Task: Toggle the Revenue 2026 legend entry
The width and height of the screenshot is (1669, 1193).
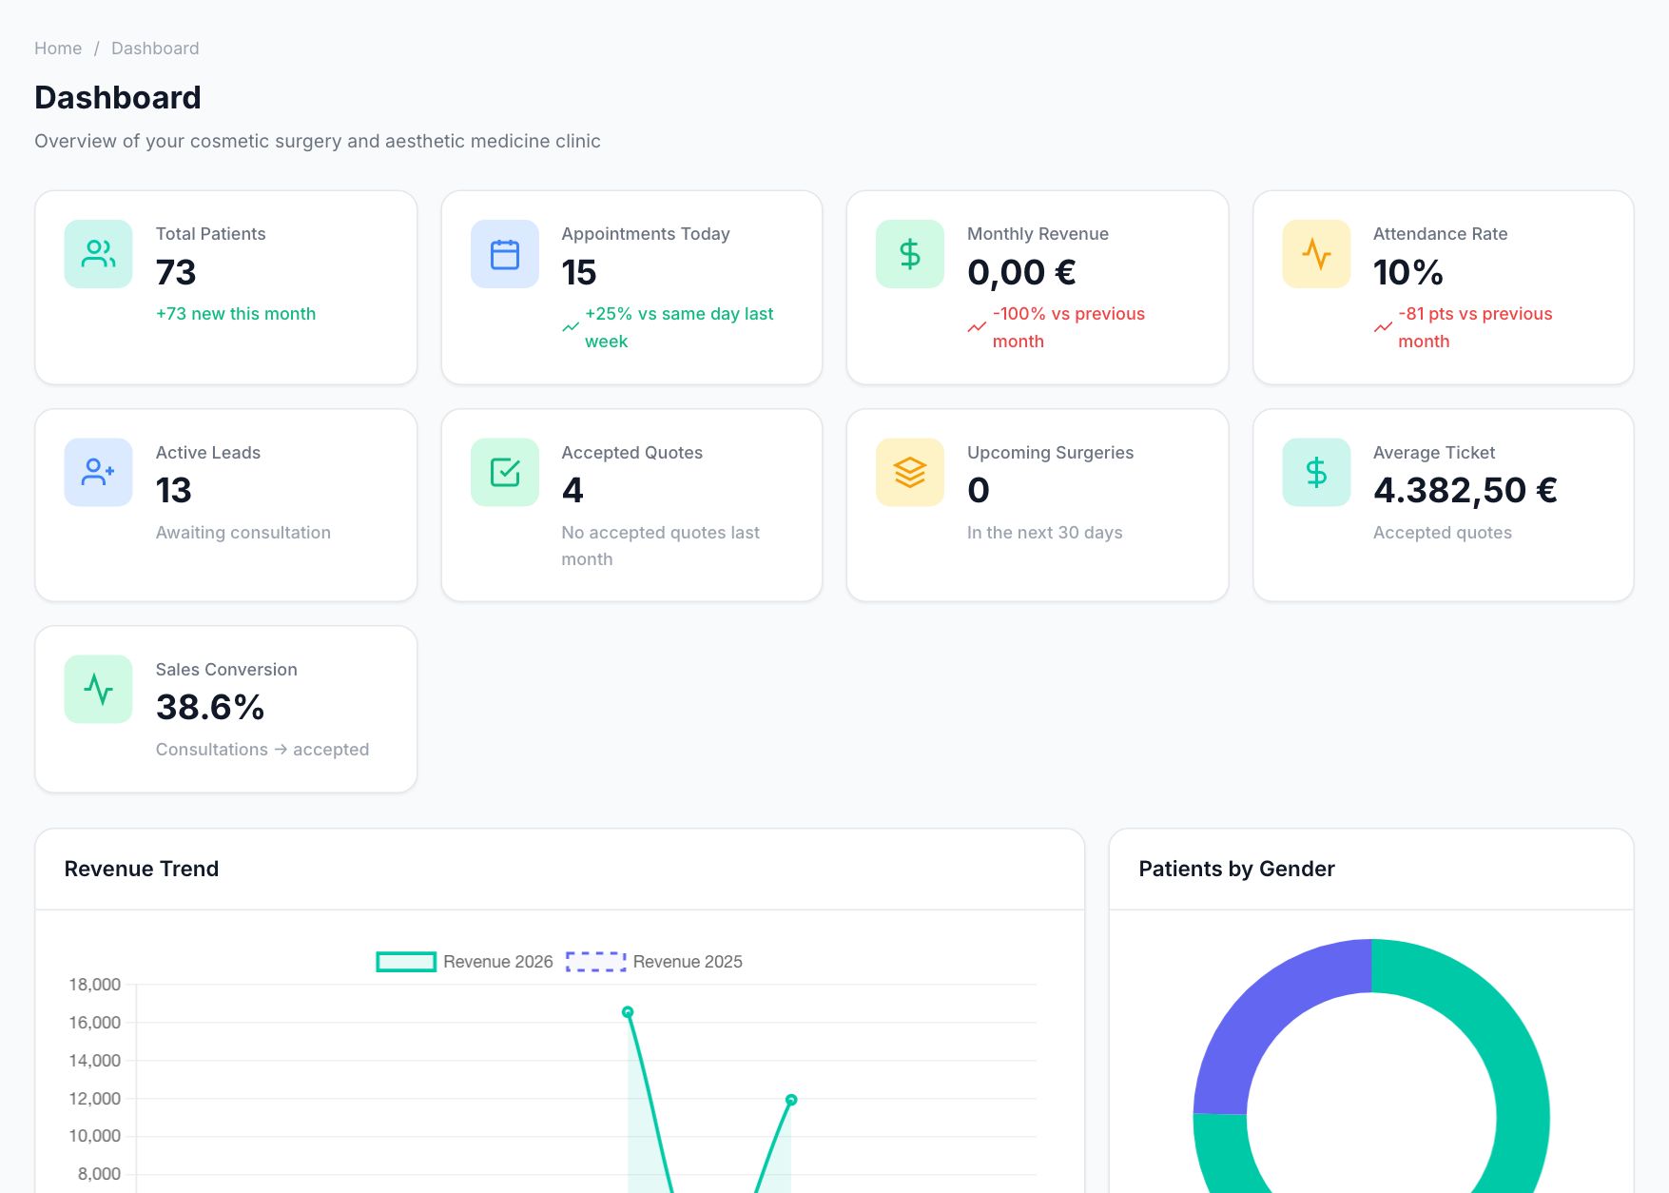Action: click(x=464, y=962)
